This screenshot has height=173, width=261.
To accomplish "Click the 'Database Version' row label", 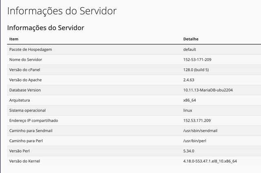I will 25,90.
